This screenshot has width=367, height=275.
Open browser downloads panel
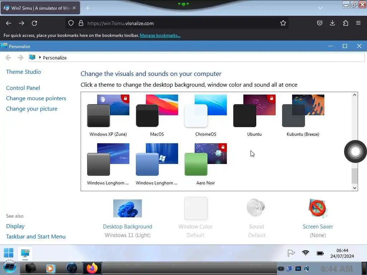(x=332, y=23)
